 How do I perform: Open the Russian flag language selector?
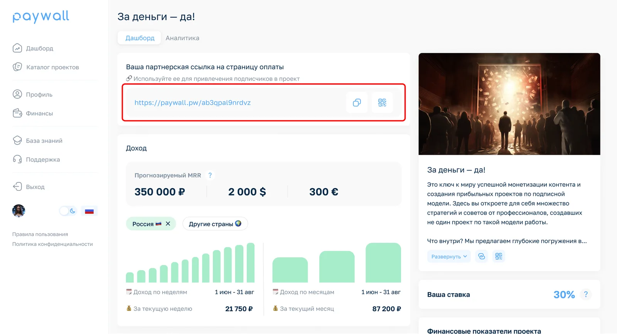89,211
